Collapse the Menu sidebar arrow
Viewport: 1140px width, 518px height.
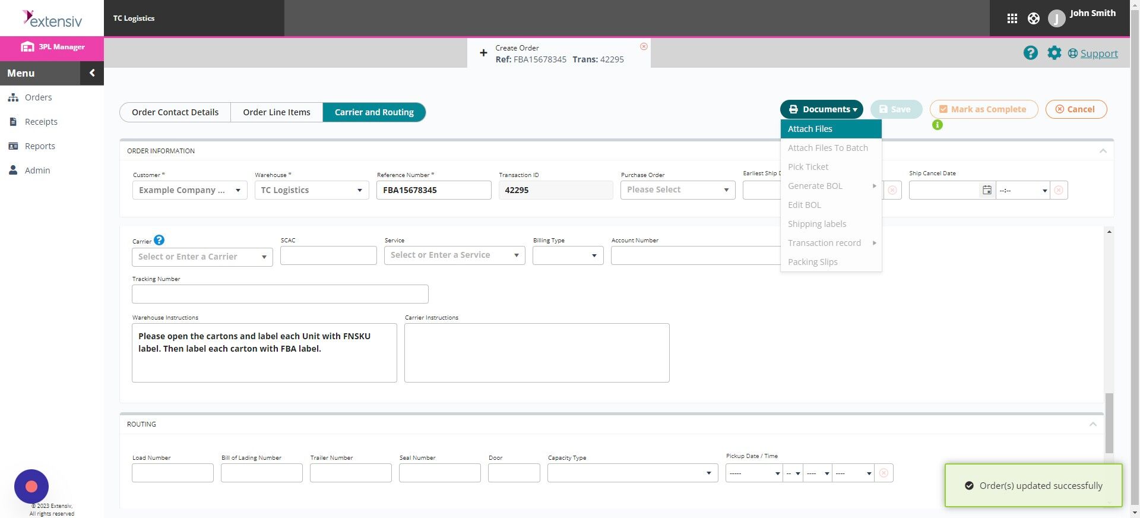pos(92,73)
